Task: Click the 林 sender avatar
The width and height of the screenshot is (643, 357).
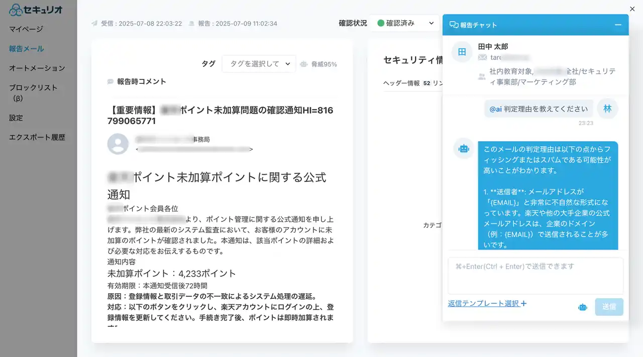Action: pos(607,109)
